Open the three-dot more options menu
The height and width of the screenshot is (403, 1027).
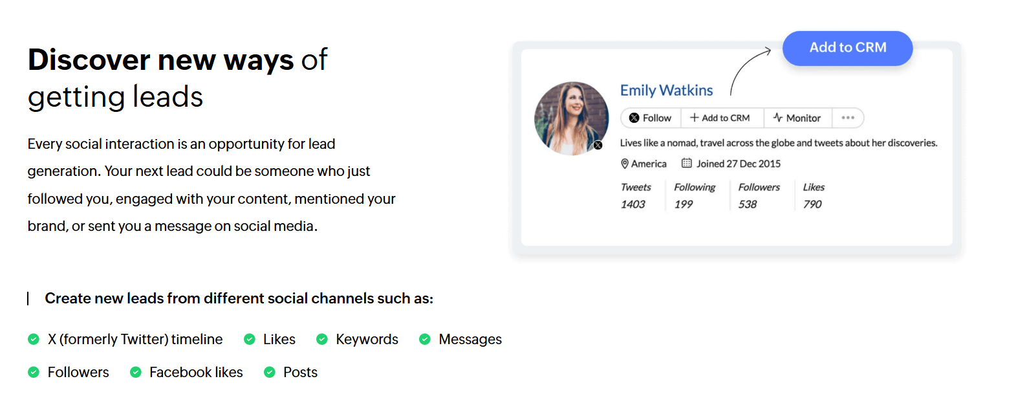coord(848,118)
